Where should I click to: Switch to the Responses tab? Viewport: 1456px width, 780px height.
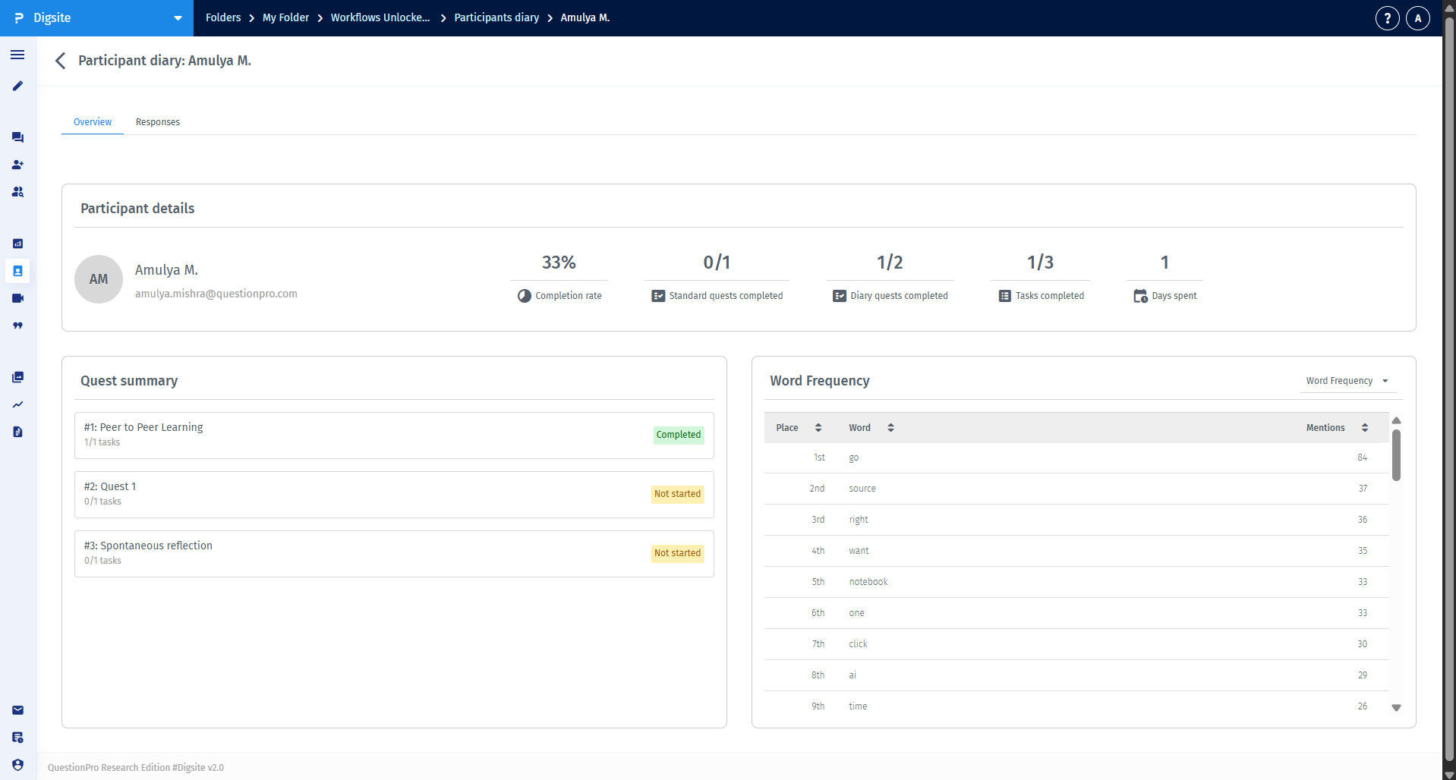point(158,122)
